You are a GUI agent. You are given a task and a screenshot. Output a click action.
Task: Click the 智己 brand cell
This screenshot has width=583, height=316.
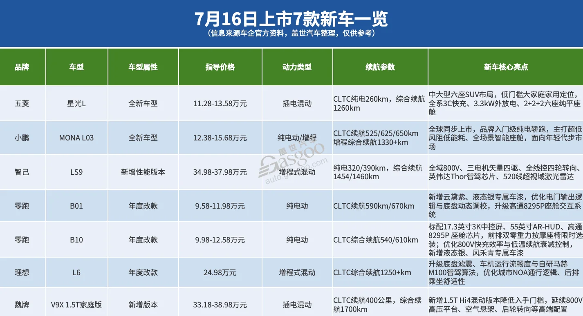[22, 172]
